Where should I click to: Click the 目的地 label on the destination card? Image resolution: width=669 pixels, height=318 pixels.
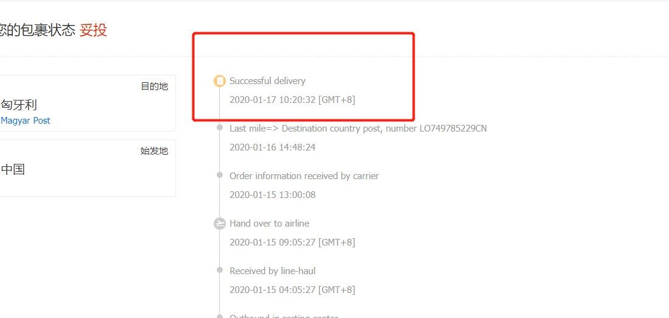[x=154, y=87]
